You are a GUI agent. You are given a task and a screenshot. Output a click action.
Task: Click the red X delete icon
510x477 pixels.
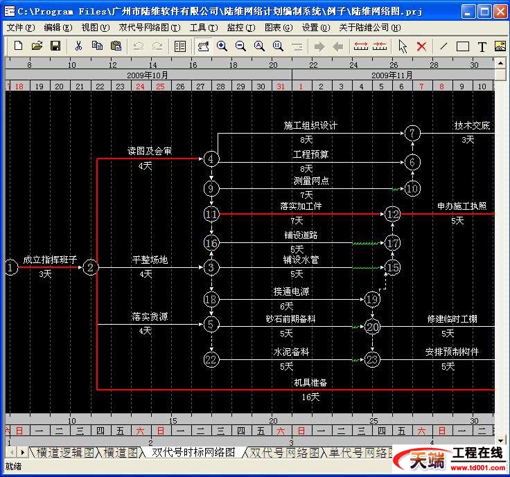[x=421, y=46]
